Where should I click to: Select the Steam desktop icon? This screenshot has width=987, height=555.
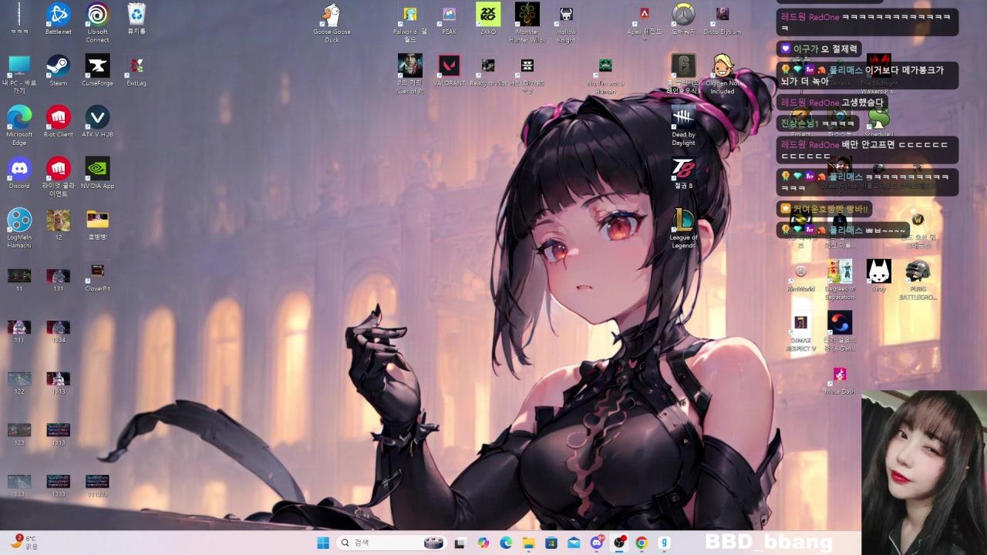[x=58, y=70]
